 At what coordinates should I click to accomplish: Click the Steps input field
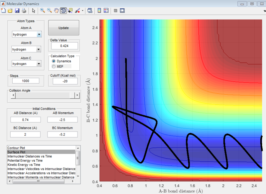click(26, 81)
